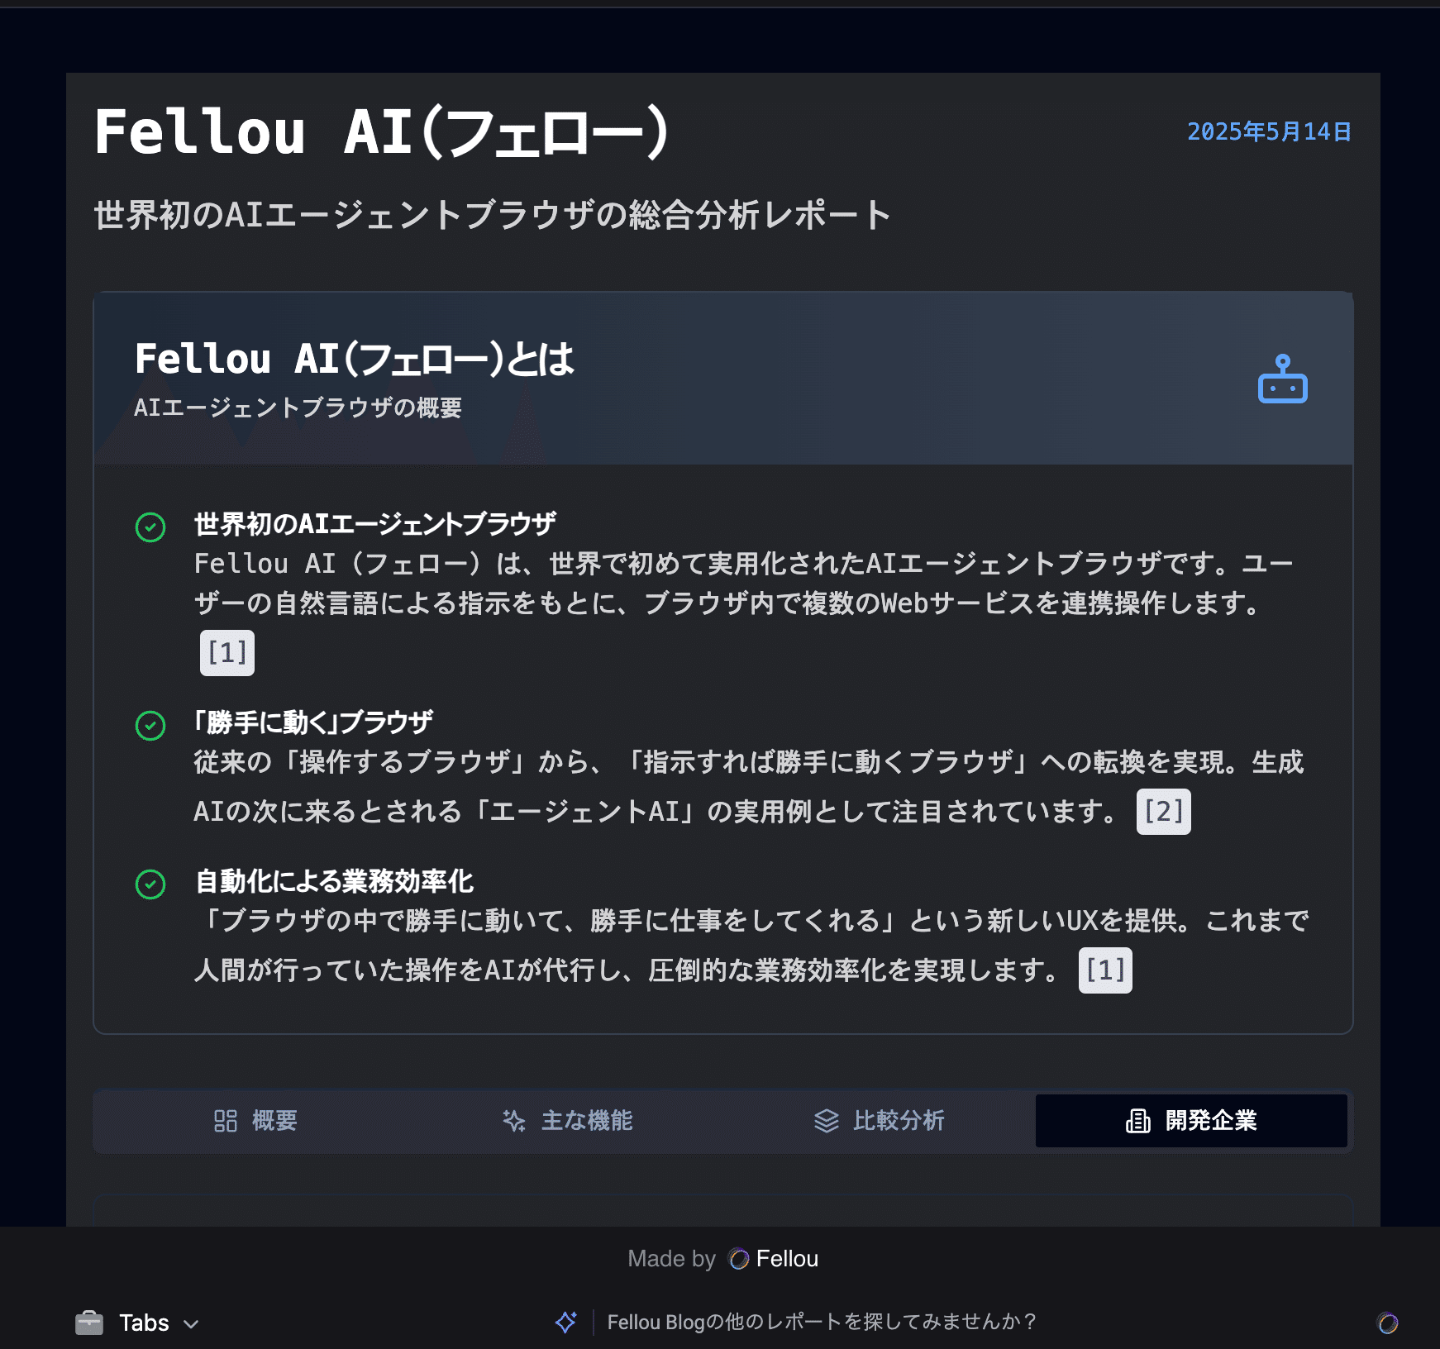Click the sparkle icon beside the search prompt

566,1322
